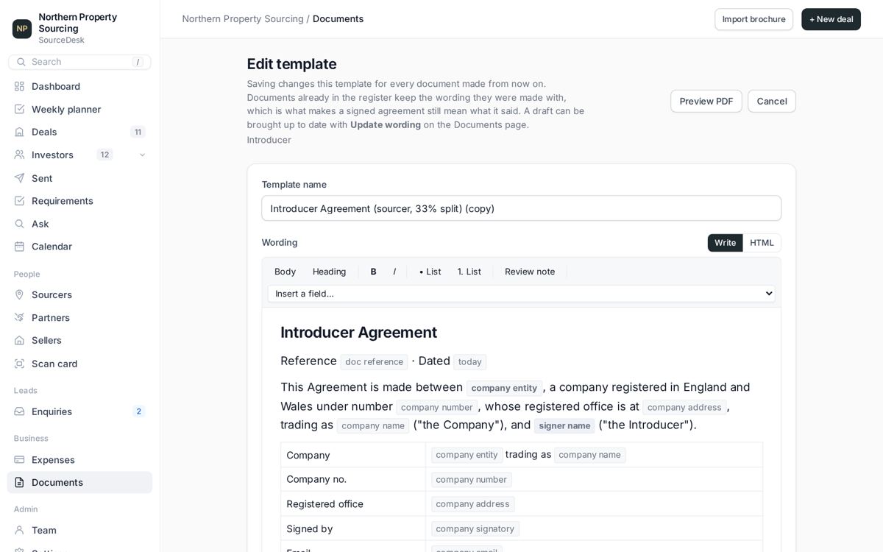883x552 pixels.
Task: Click the Signed by table cell
Action: (353, 529)
